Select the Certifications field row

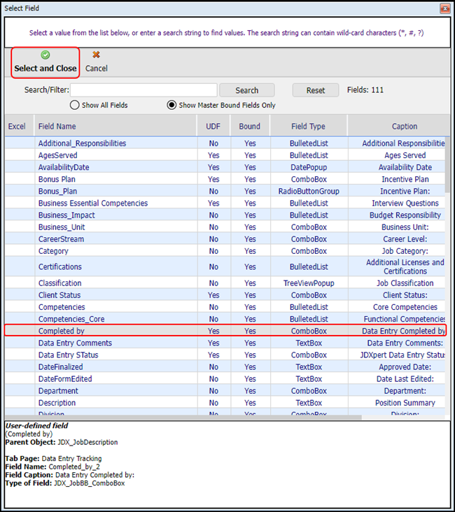coord(225,266)
